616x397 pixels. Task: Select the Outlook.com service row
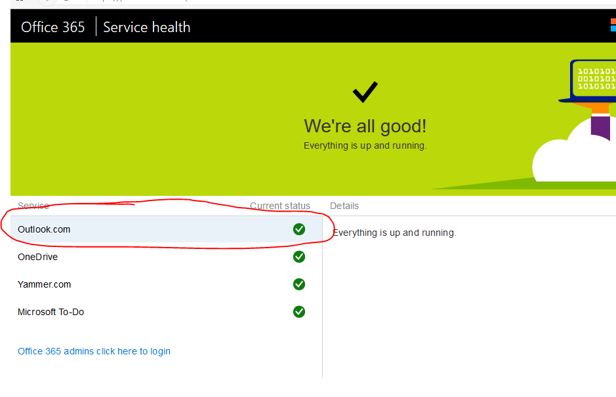click(x=166, y=229)
